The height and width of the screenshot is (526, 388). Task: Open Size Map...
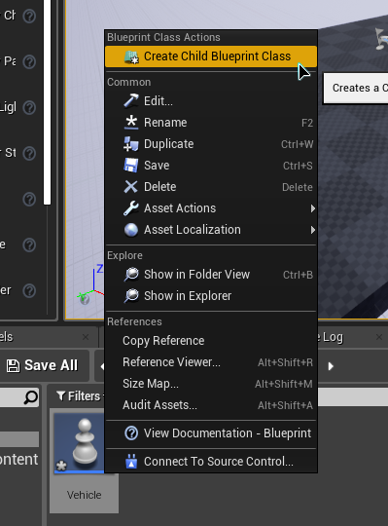pyautogui.click(x=211, y=384)
